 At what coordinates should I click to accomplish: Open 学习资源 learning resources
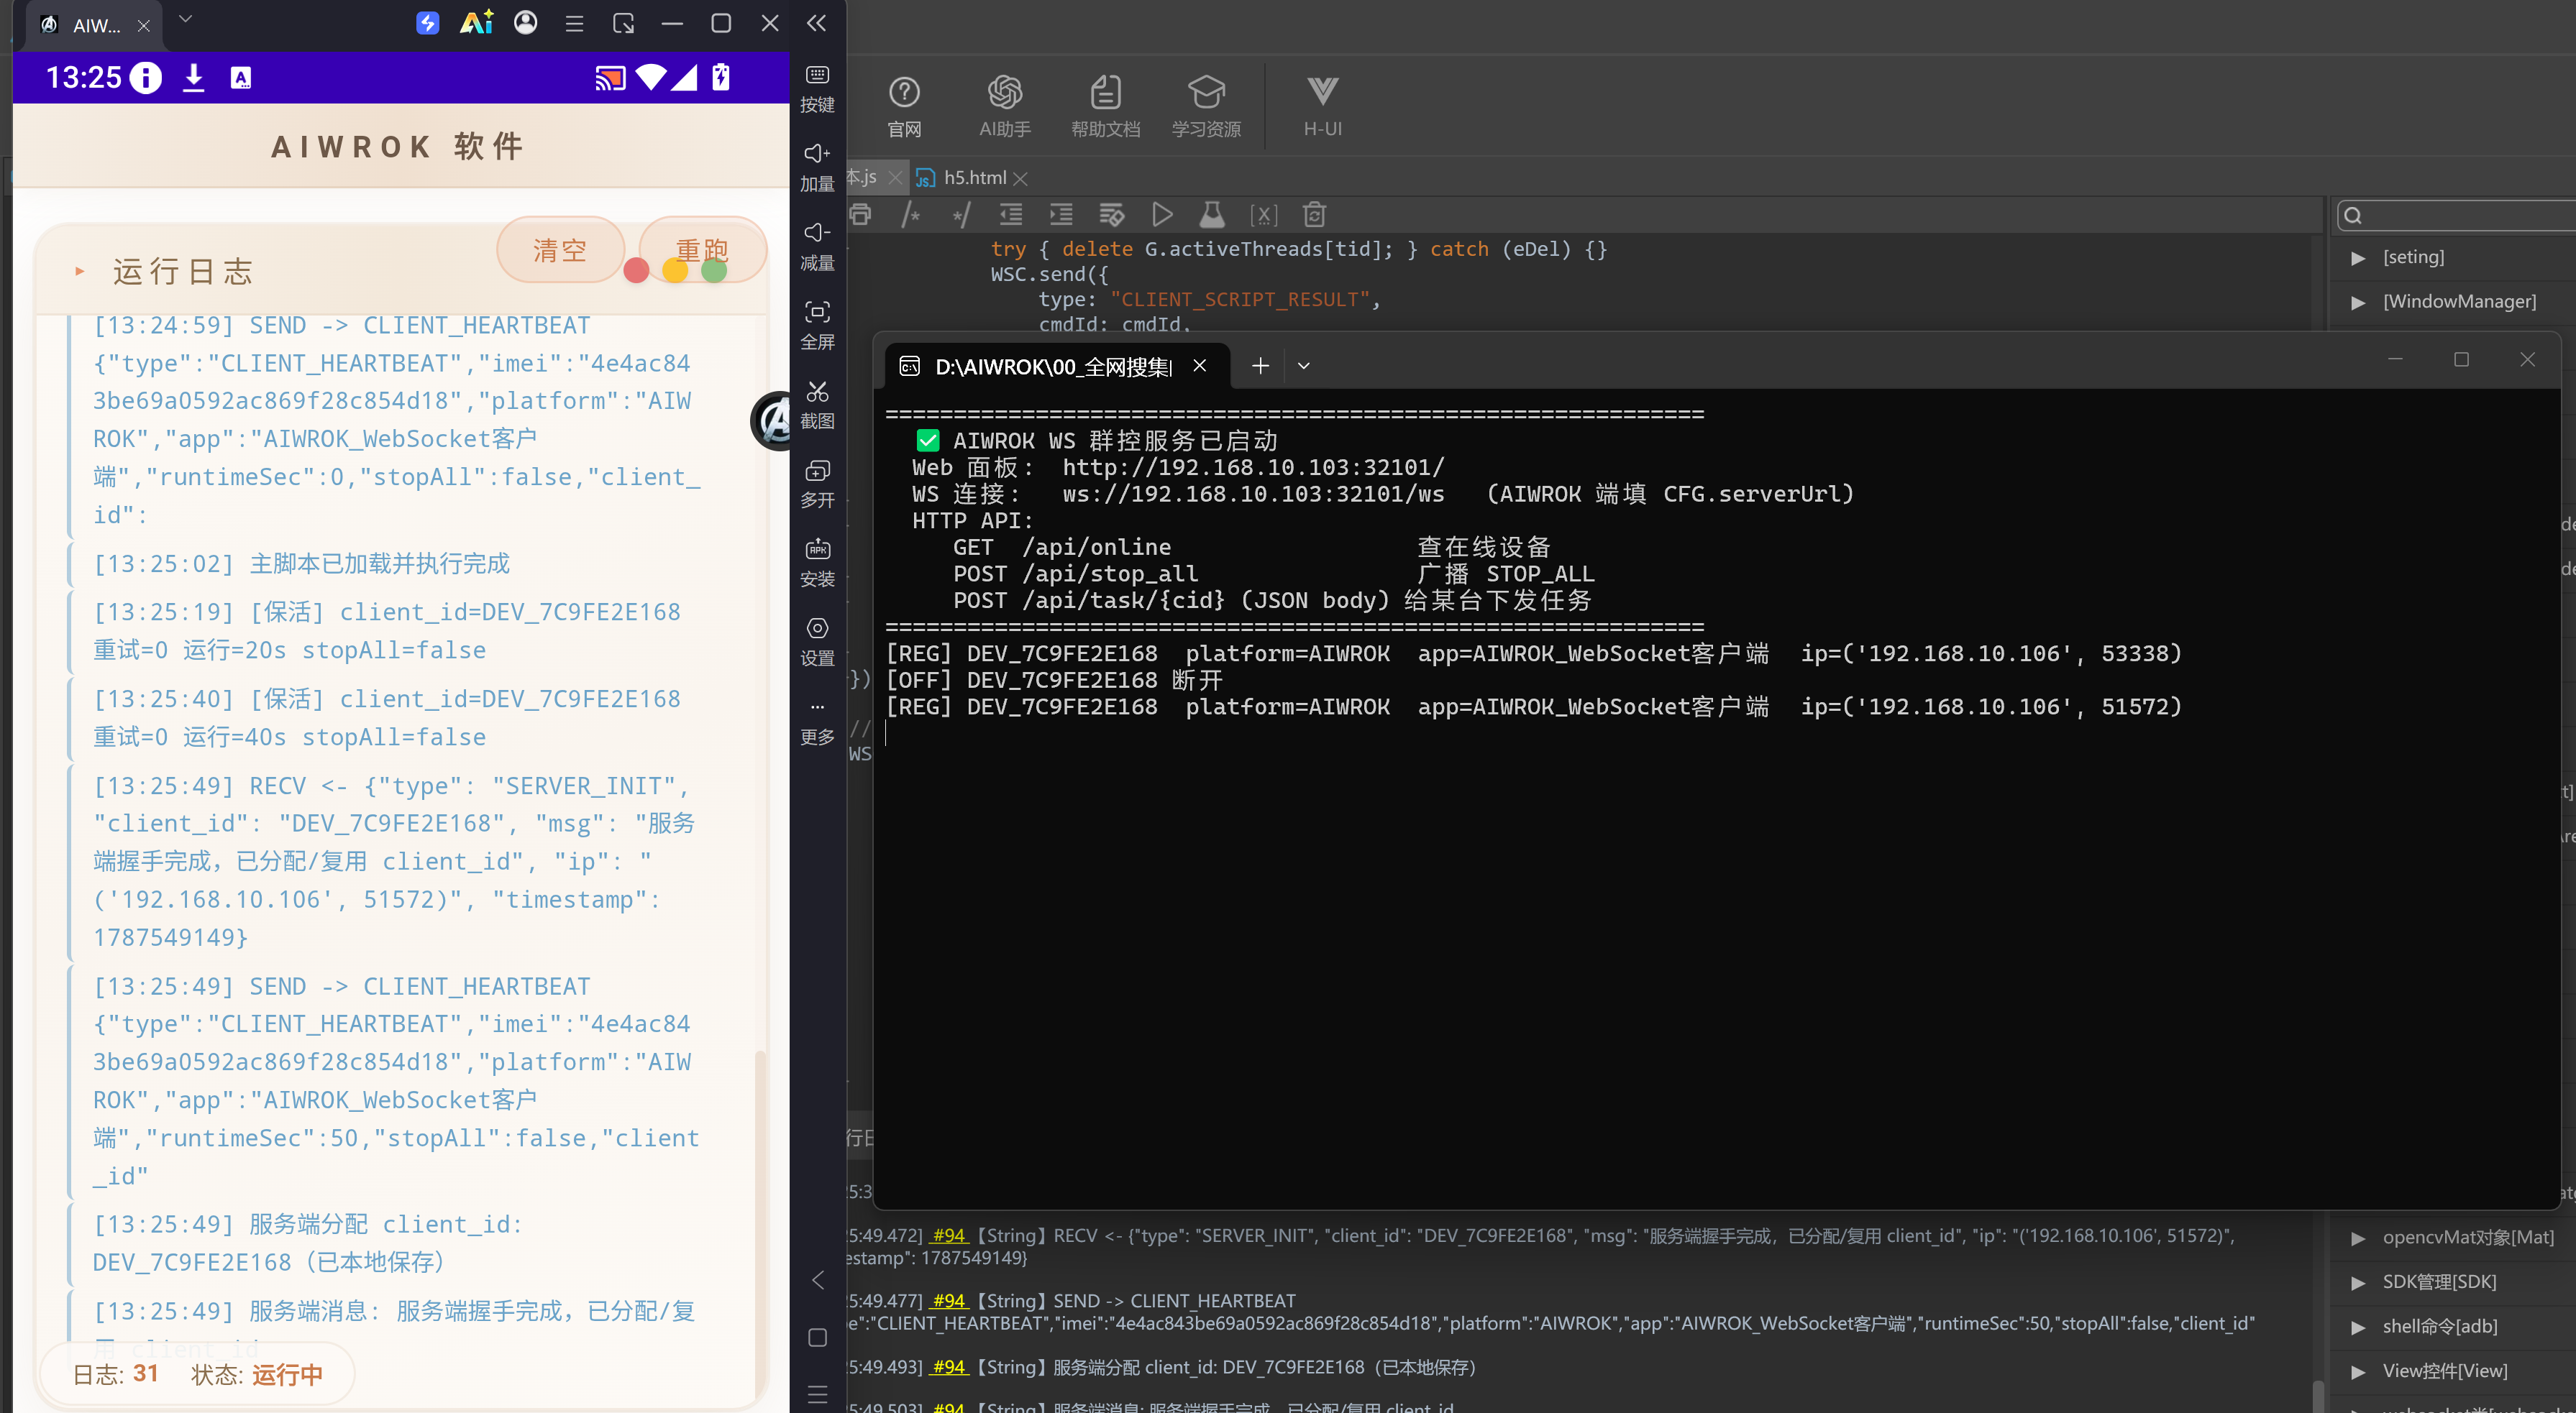pyautogui.click(x=1206, y=107)
